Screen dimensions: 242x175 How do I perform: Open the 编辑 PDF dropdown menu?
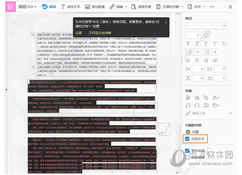[x=27, y=7]
